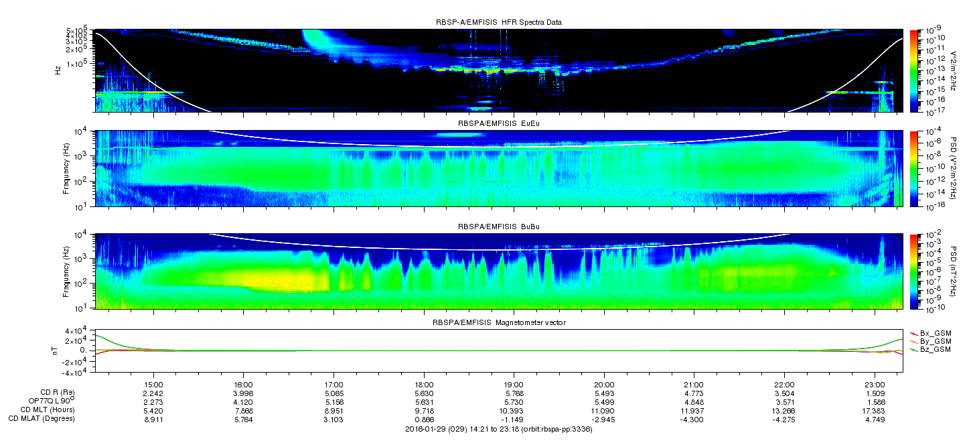Screen dimensions: 969x441
Task: Click the orbit date range caption text
Action: click(499, 429)
